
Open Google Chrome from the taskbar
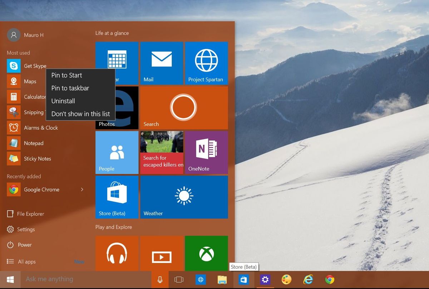pyautogui.click(x=329, y=279)
